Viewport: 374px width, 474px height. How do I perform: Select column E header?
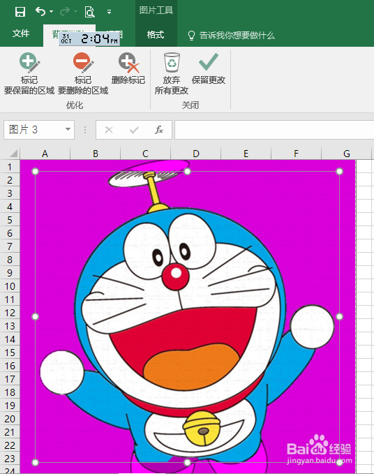tap(246, 154)
